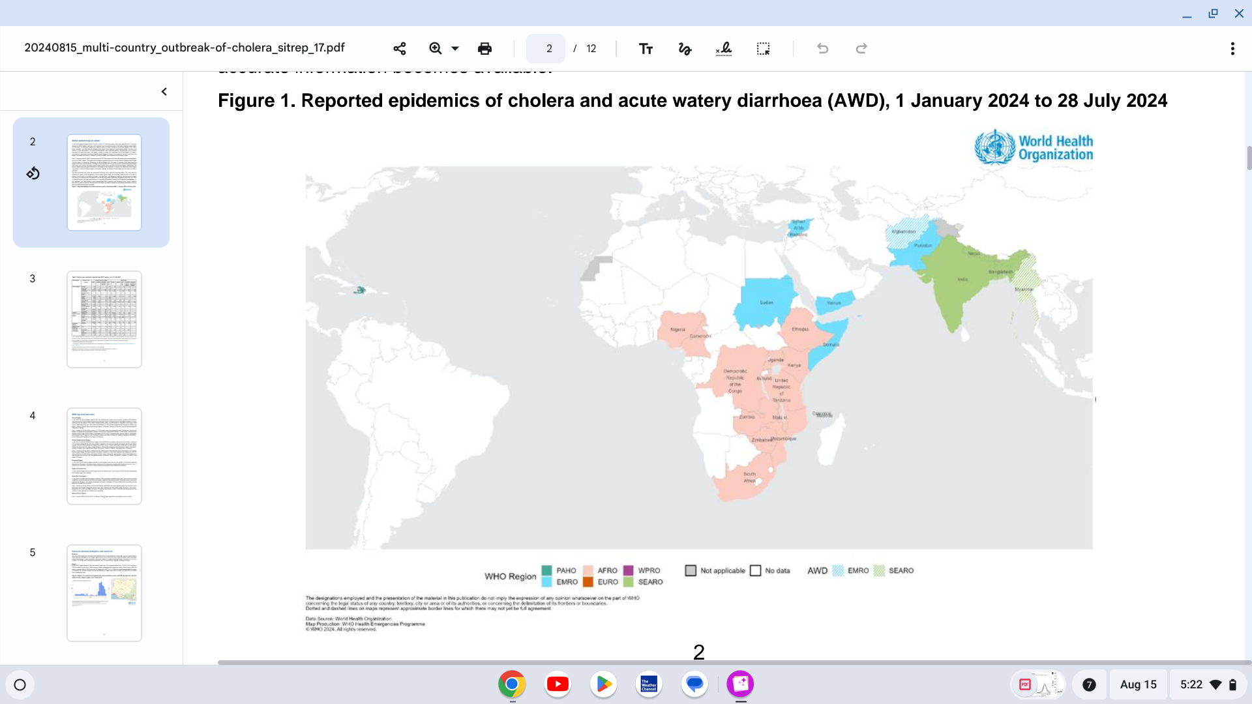Click the zoom magnifier icon

(435, 48)
